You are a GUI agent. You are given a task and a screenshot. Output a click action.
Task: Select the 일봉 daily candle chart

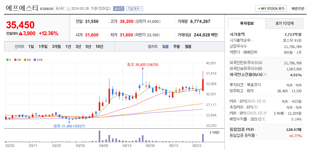[165, 46]
